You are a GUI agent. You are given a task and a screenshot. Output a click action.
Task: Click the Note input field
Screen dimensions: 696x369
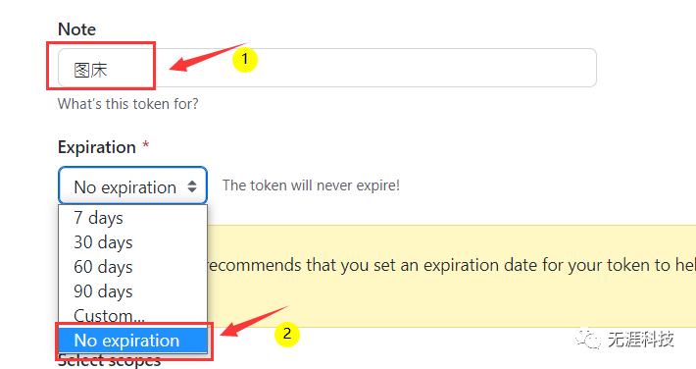pos(327,68)
